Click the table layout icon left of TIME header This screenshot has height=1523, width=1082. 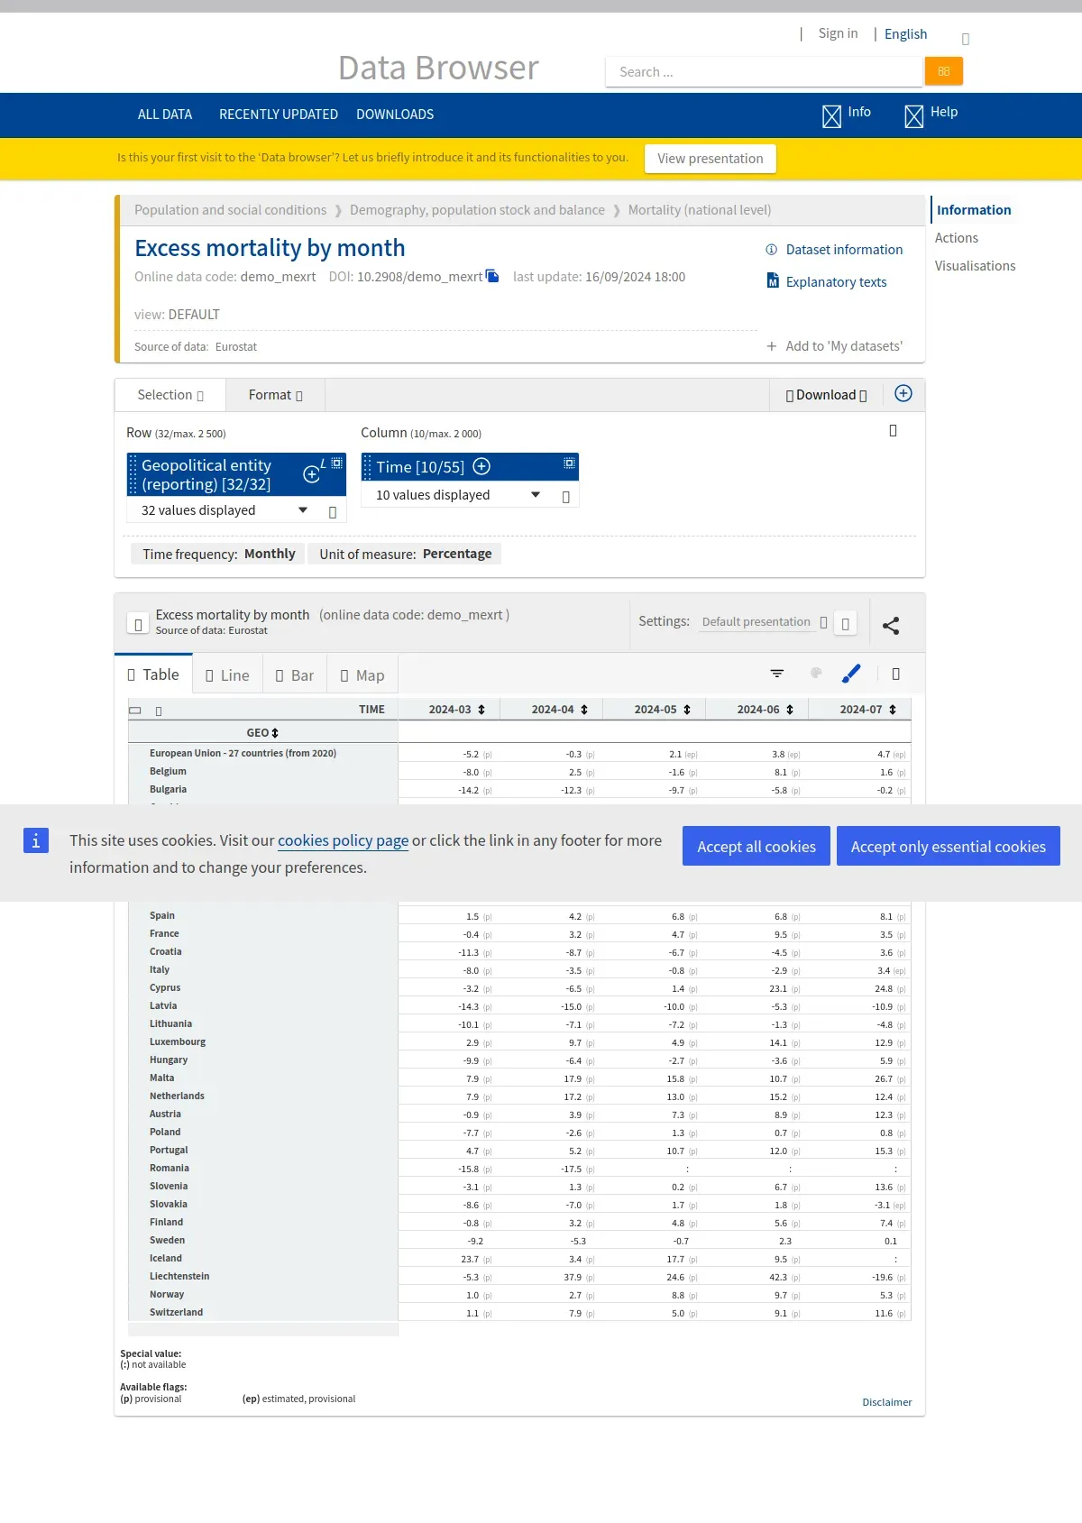[135, 711]
